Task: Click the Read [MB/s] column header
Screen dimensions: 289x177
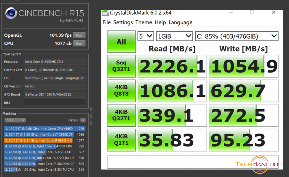Action: 172,49
